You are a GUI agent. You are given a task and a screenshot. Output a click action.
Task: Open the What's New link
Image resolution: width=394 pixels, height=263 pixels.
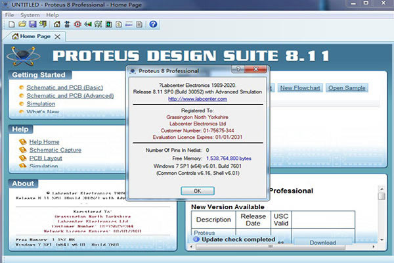pyautogui.click(x=43, y=112)
